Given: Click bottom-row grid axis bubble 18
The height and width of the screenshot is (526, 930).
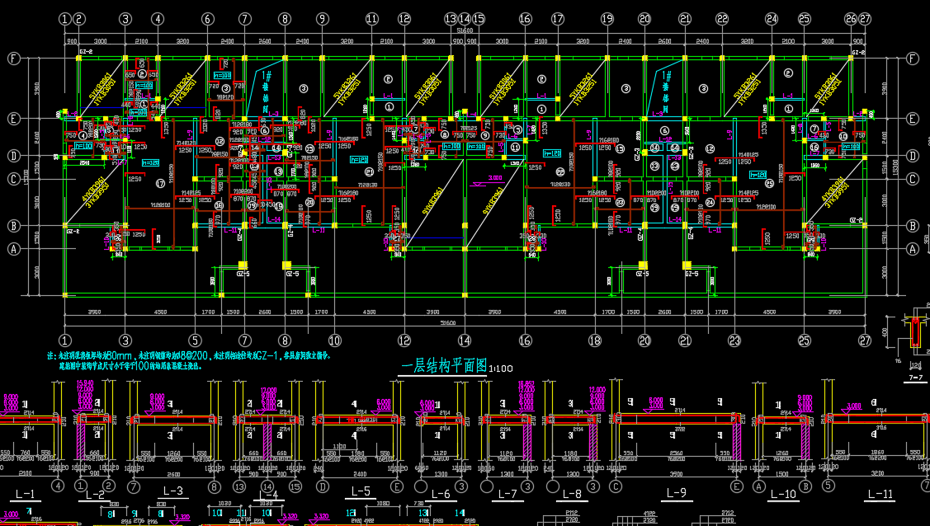Looking at the screenshot, I should [x=595, y=340].
